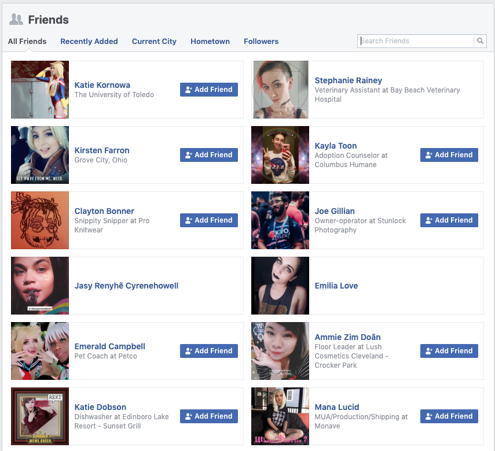Click 'MUA/Production/Shipping at Monave' text
Screen dimensions: 495x451
tap(361, 422)
